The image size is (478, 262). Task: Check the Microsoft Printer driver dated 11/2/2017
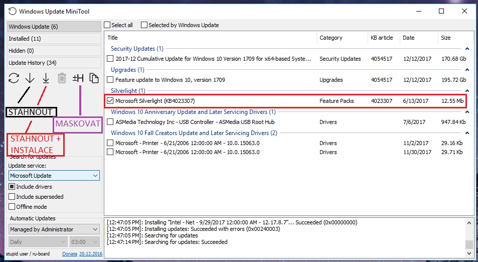click(110, 143)
